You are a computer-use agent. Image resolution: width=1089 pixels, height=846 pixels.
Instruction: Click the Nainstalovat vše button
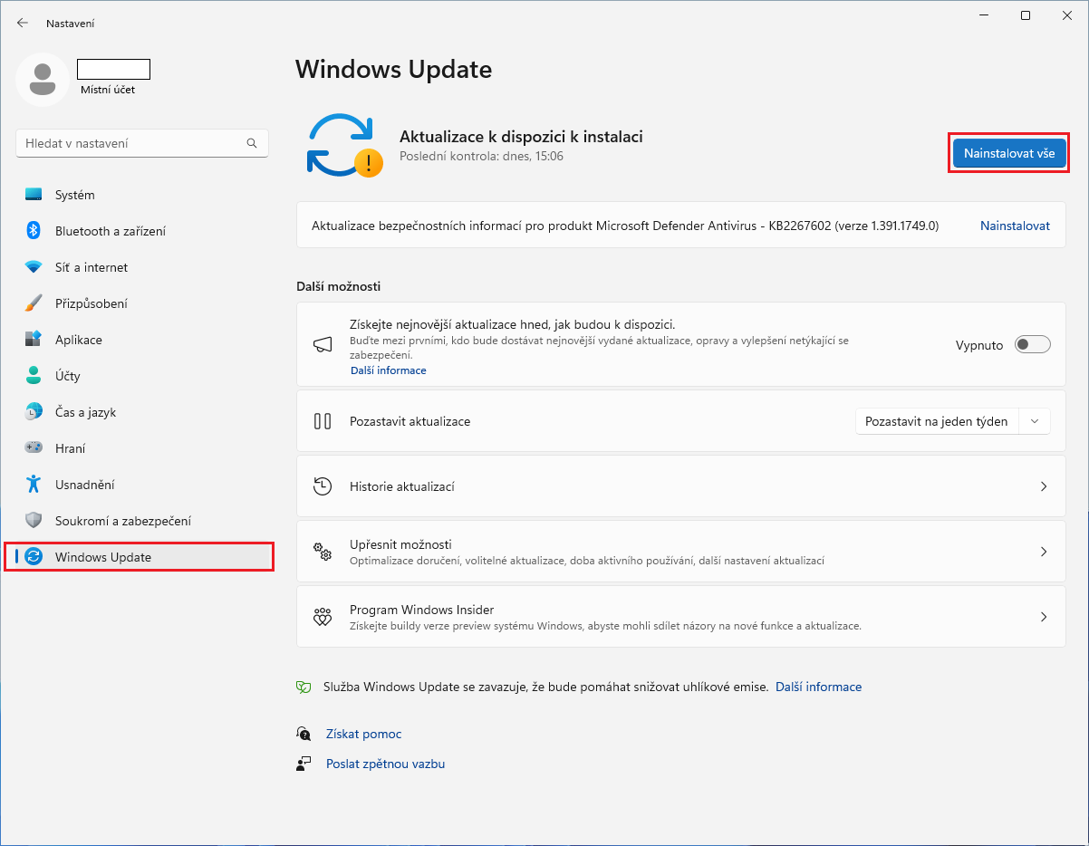[x=1009, y=154]
